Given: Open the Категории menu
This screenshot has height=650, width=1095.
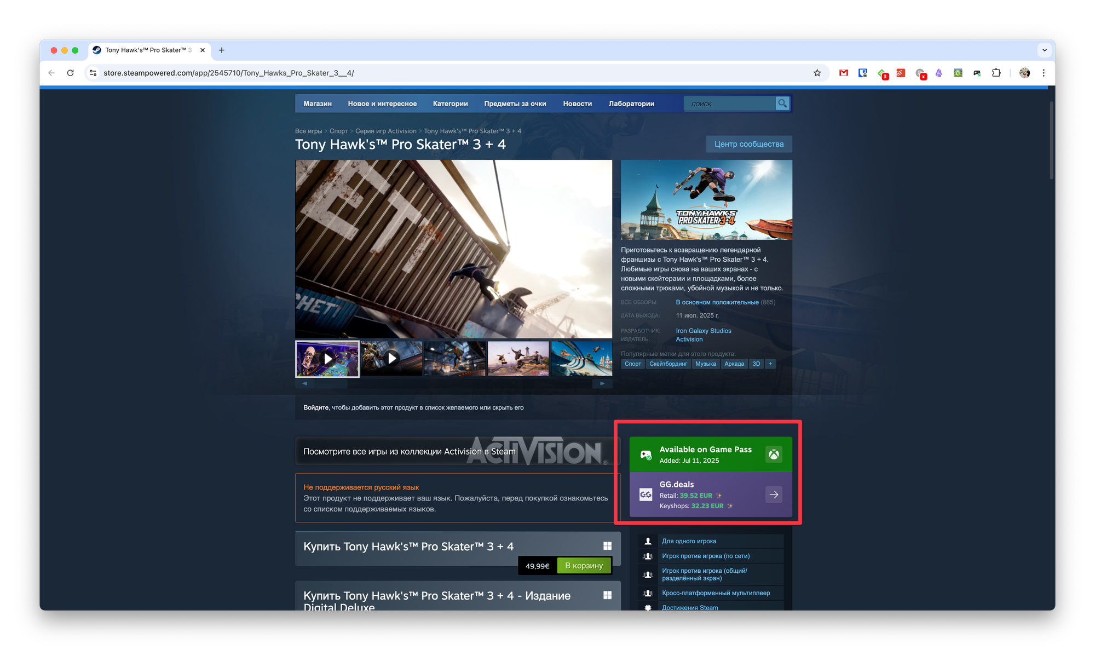Looking at the screenshot, I should click(450, 103).
